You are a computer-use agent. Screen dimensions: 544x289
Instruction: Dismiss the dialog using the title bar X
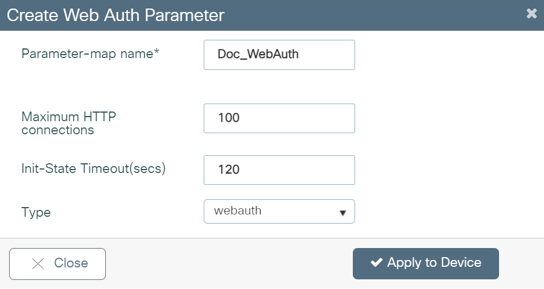[x=531, y=14]
